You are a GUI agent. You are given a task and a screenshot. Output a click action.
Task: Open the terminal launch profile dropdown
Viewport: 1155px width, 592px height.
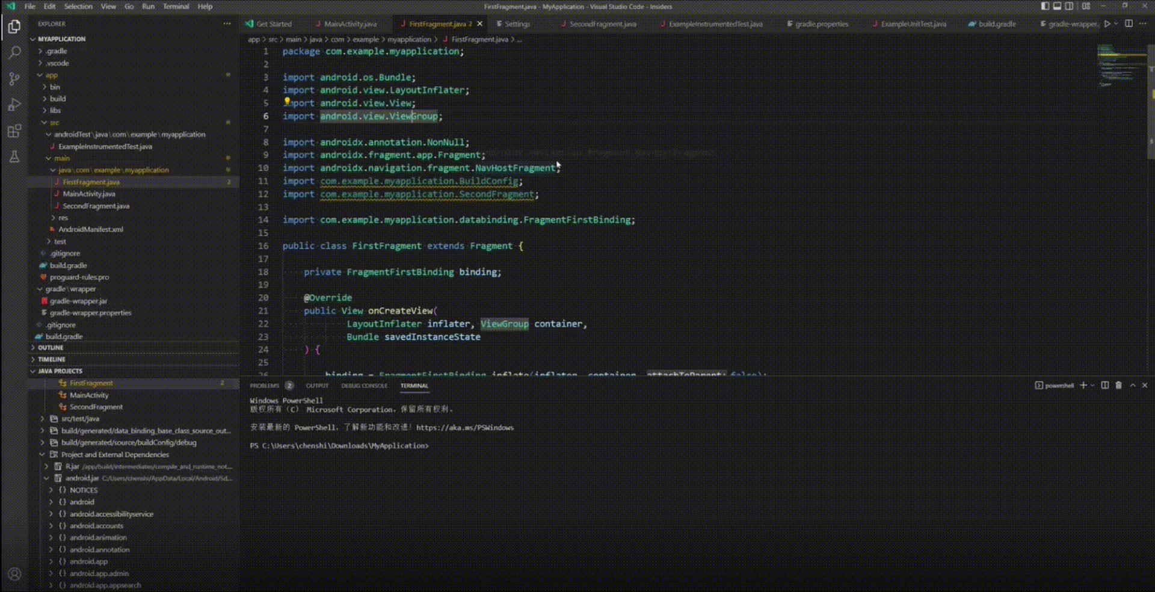(1092, 385)
